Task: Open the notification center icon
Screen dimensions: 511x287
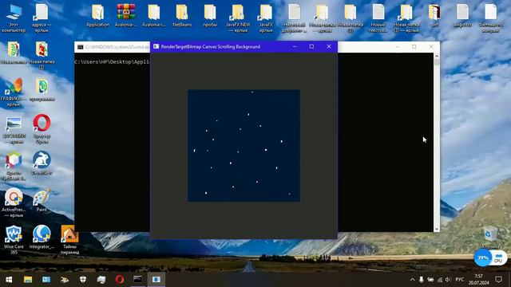Action: (x=498, y=280)
